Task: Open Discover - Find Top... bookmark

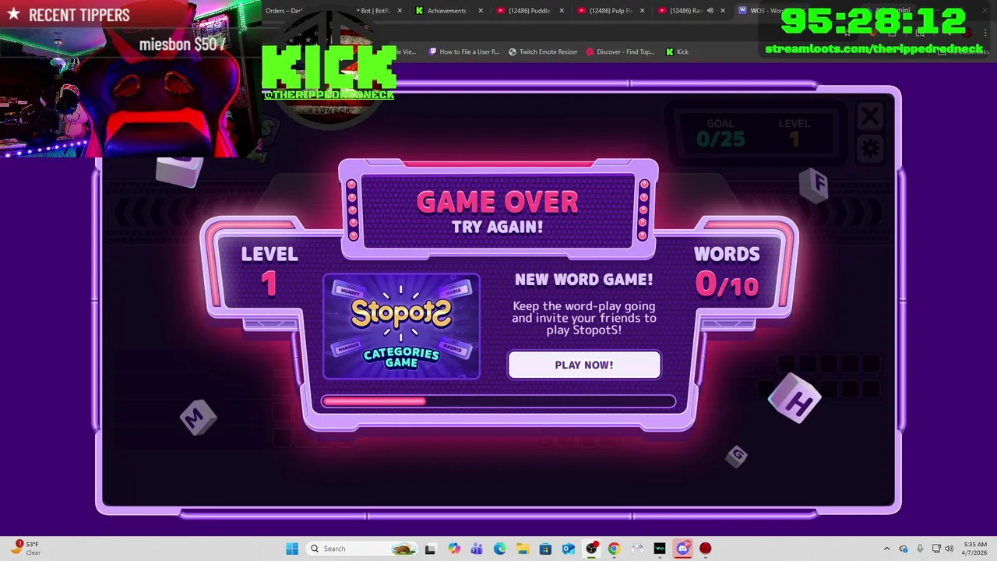Action: (x=620, y=51)
